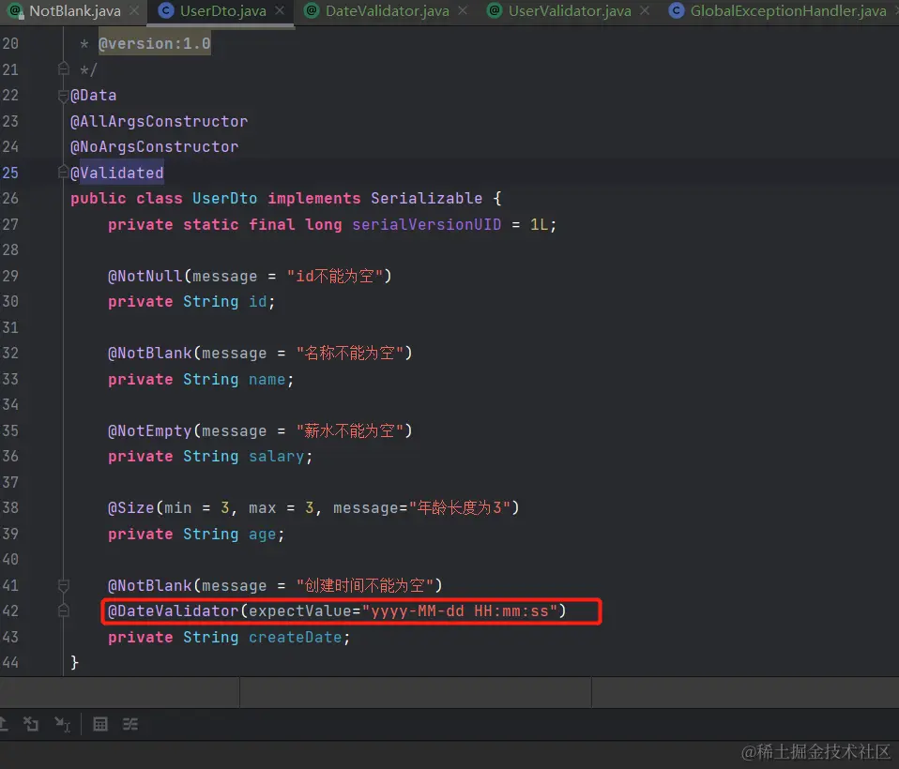Toggle the fold marker at line 42
The width and height of the screenshot is (899, 769).
(x=64, y=611)
